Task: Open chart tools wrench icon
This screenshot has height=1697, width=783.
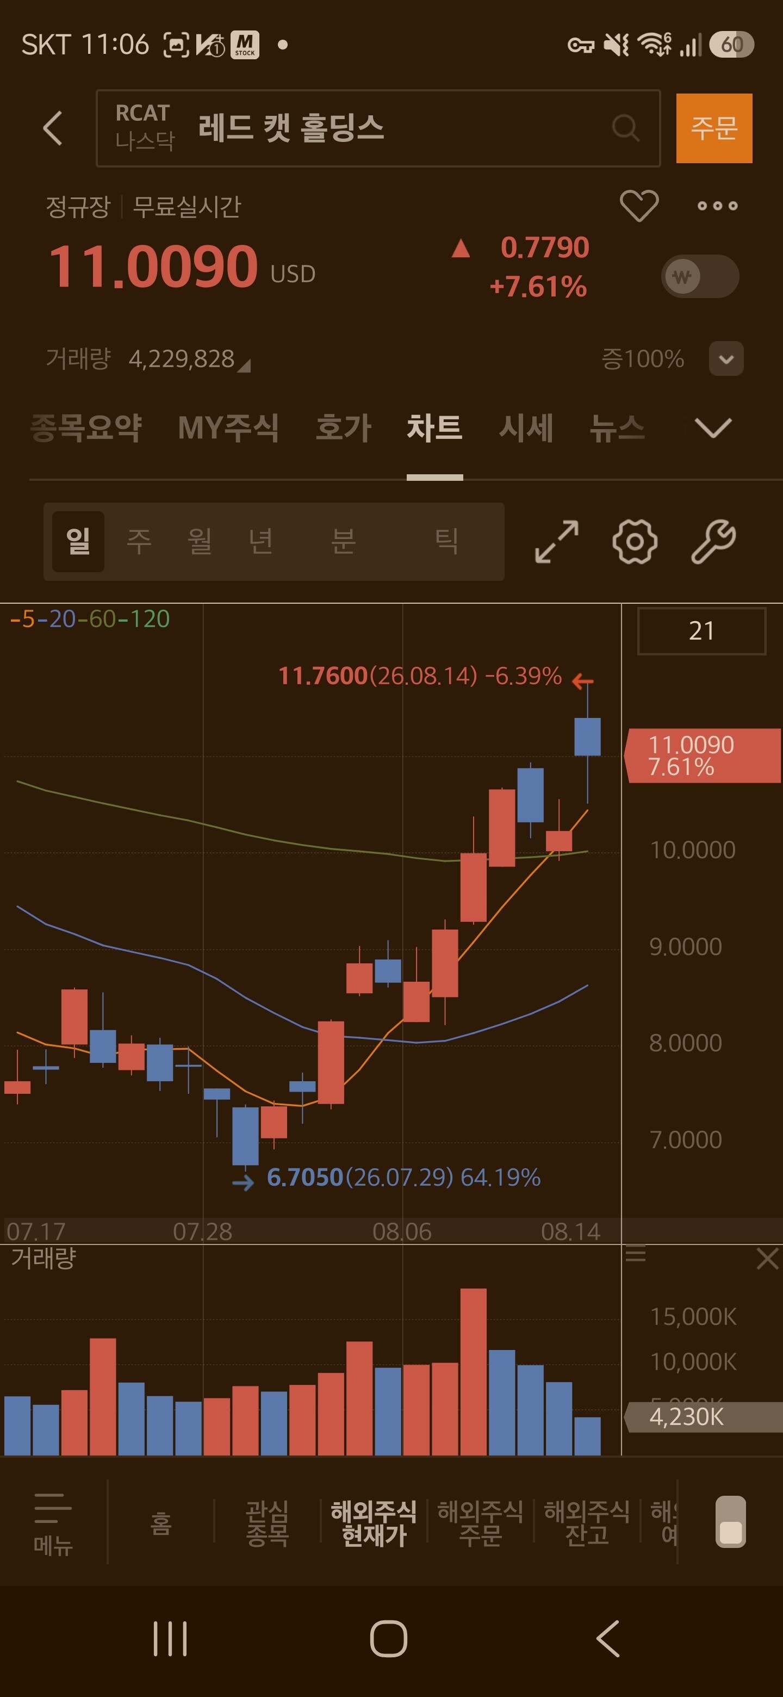Action: pyautogui.click(x=713, y=542)
